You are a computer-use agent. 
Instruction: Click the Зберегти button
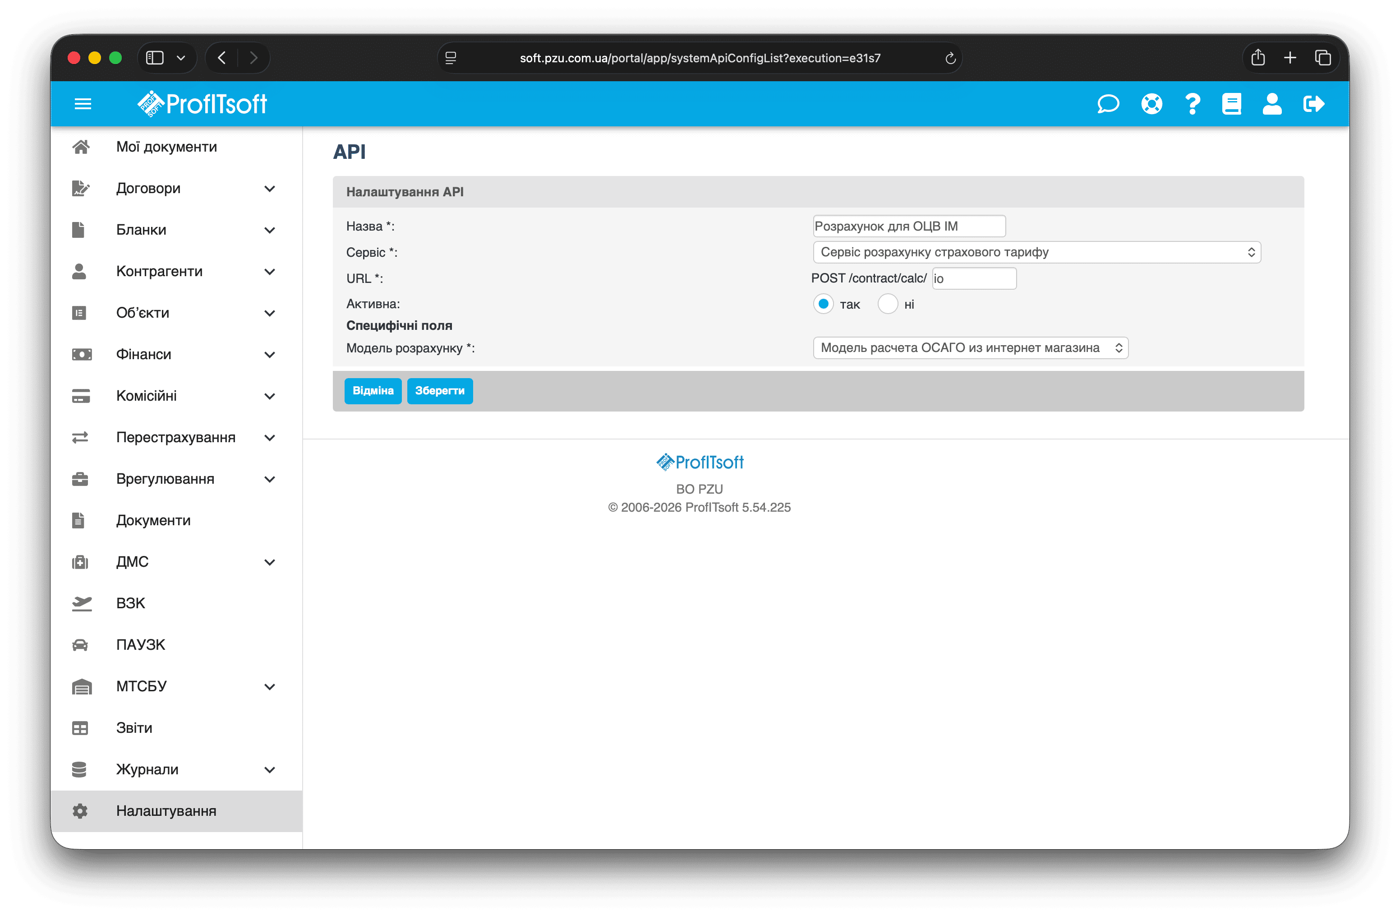point(439,391)
